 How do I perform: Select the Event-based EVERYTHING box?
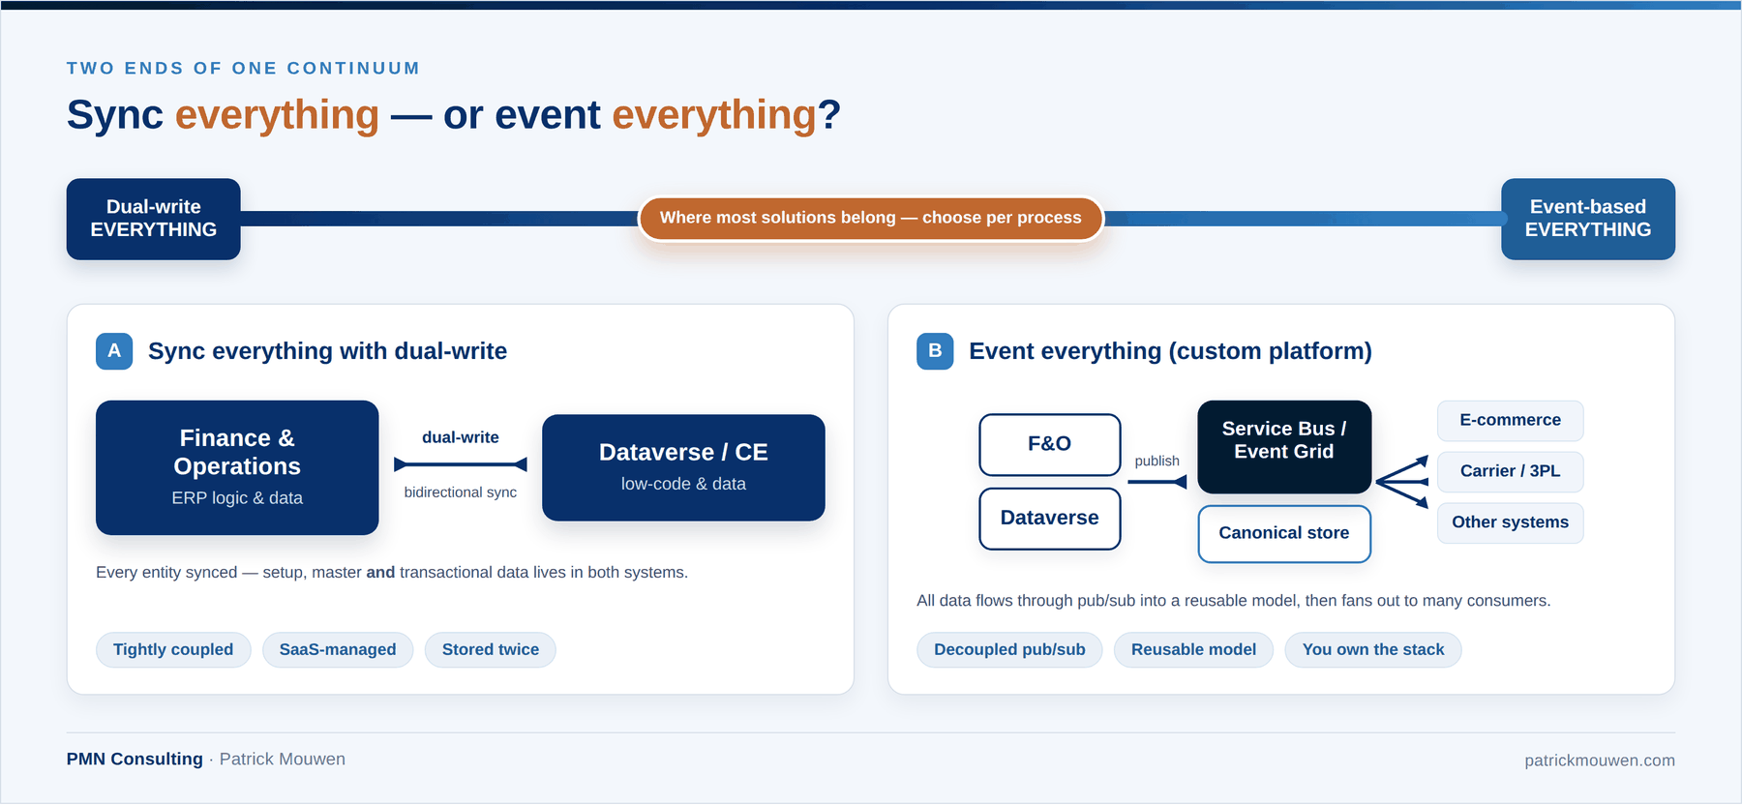pos(1588,219)
